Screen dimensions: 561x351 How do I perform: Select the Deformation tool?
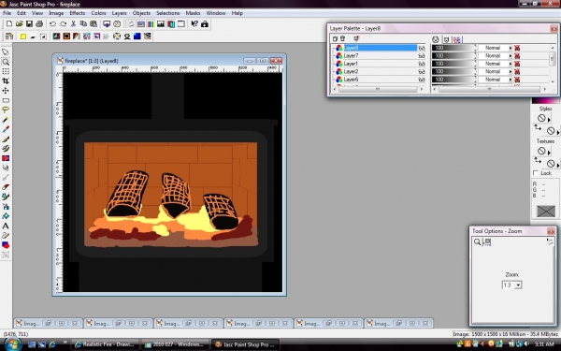tap(6, 71)
